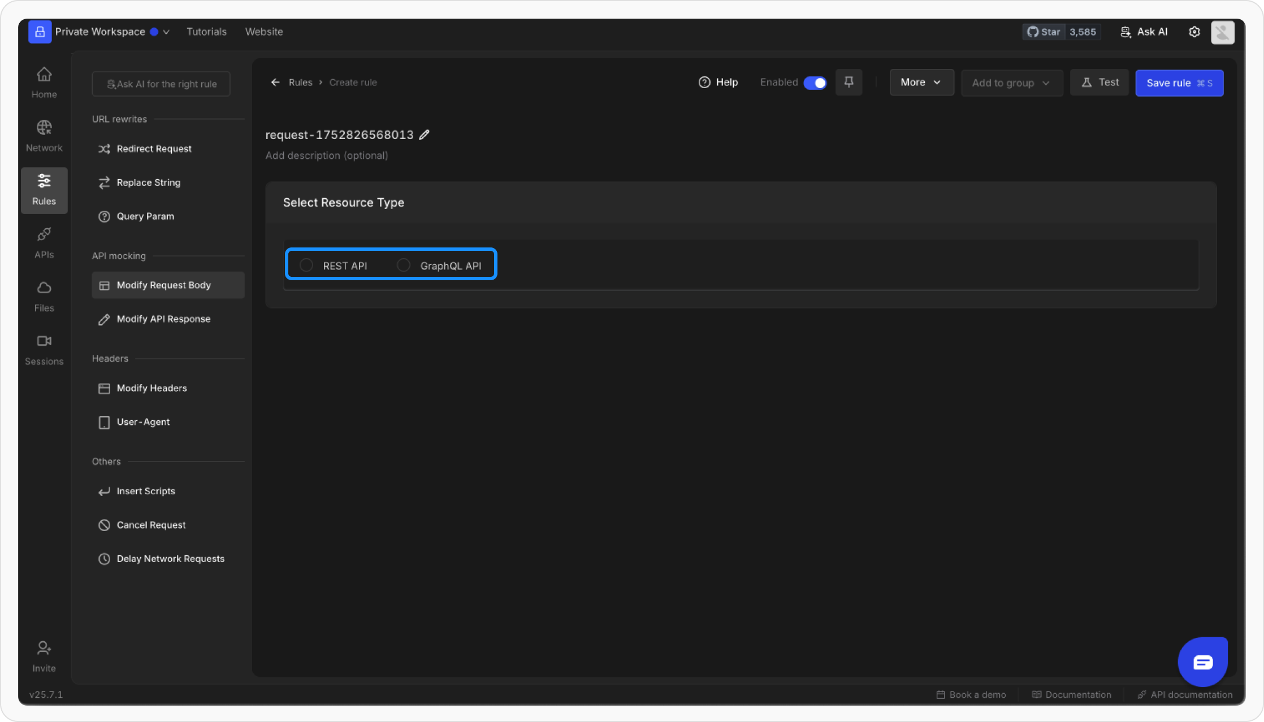Click the pin rule icon

(x=849, y=82)
